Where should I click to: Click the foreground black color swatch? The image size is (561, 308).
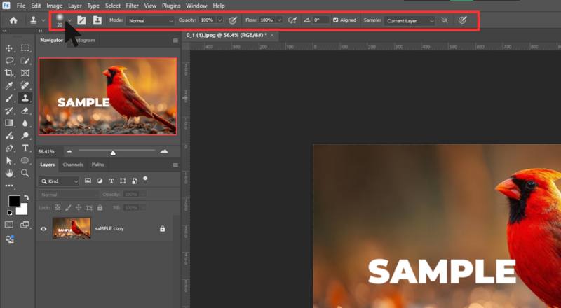14,202
